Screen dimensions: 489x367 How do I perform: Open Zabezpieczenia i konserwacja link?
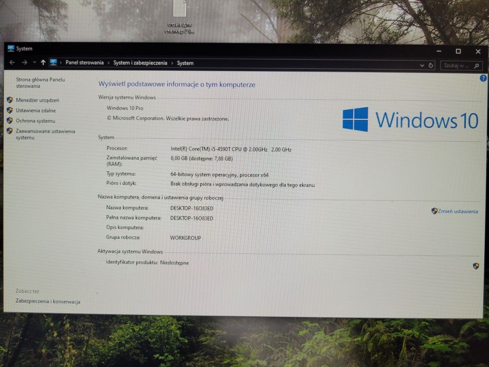click(48, 301)
